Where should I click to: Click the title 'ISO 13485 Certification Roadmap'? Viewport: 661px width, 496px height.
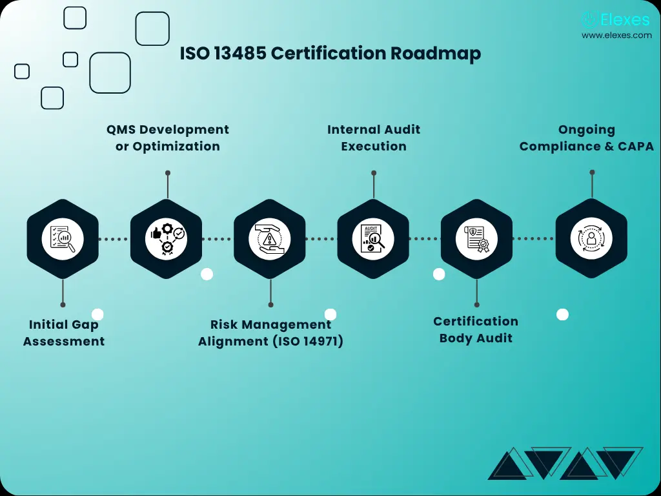[x=330, y=54]
